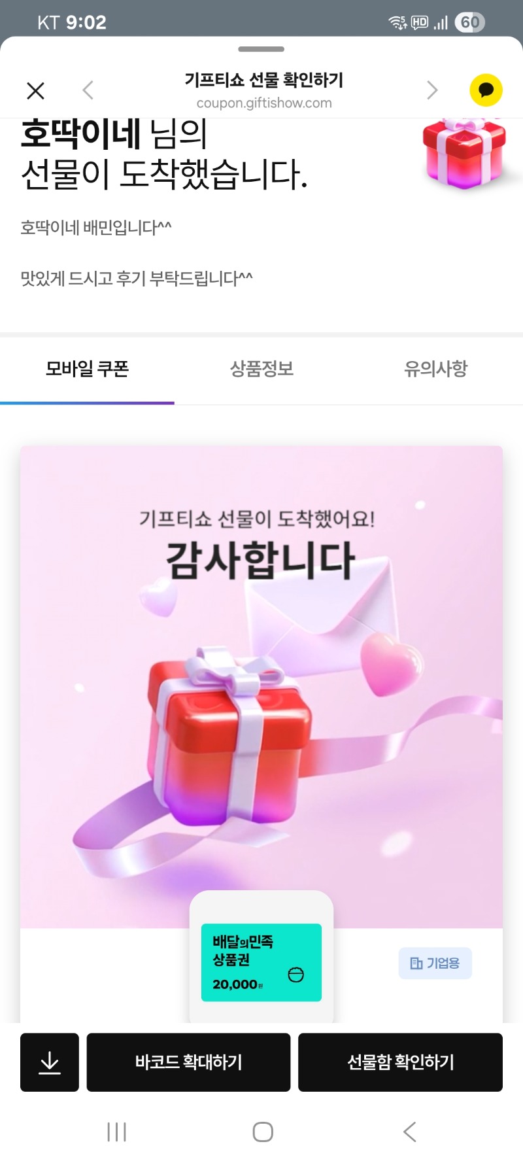
Task: Open the 유의사항 tab
Action: pos(436,369)
